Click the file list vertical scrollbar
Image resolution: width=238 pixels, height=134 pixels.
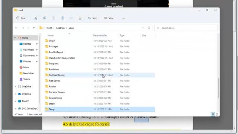pos(218,88)
